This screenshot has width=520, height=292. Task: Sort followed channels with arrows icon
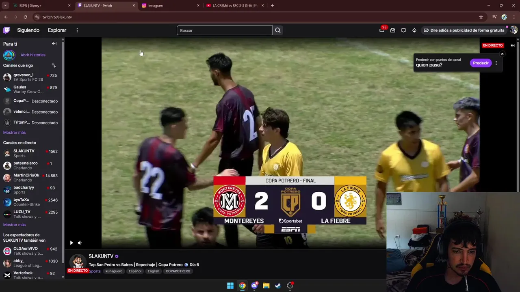tap(54, 65)
